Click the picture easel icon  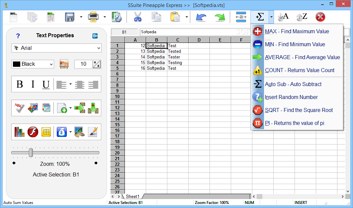pyautogui.click(x=64, y=64)
